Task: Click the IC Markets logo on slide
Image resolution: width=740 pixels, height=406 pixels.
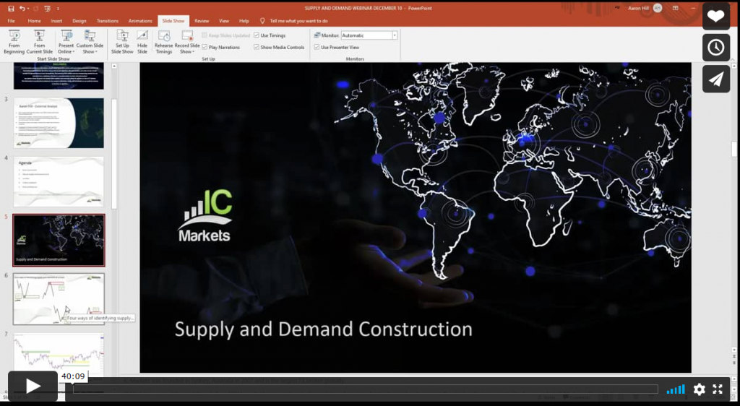Action: click(x=205, y=215)
